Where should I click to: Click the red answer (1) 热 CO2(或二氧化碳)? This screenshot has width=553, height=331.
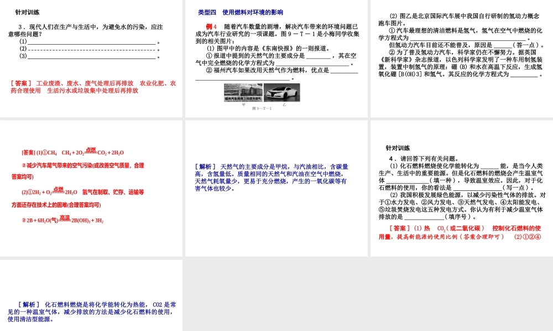448,228
